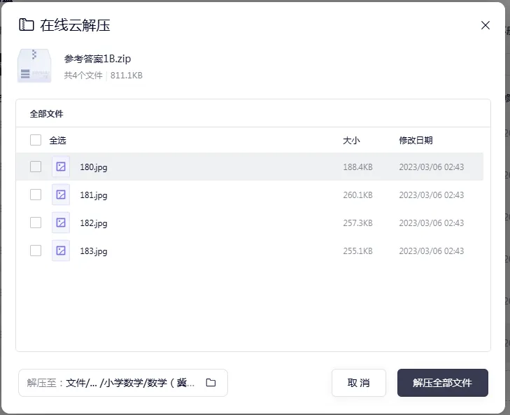Screen dimensions: 510x415
Task: Tick the 全选 select-all checkbox
Action: click(36, 140)
